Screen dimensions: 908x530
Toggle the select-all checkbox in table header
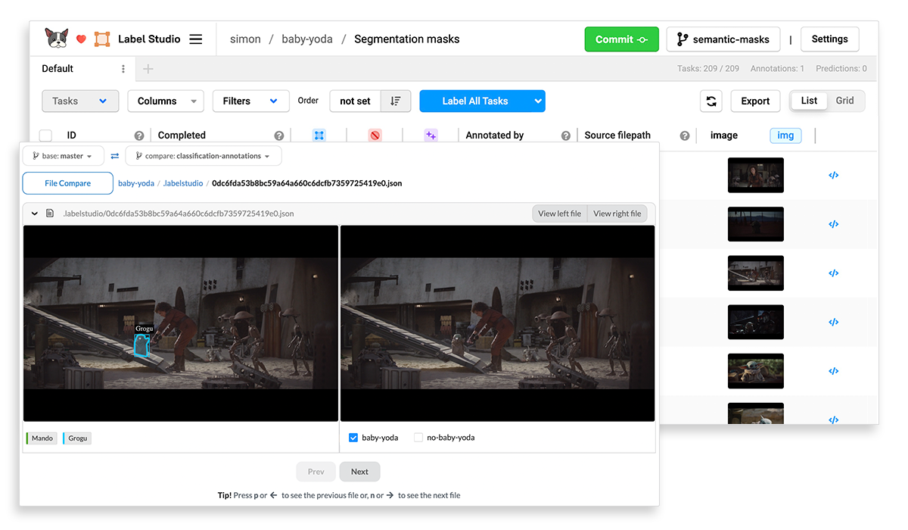click(45, 136)
